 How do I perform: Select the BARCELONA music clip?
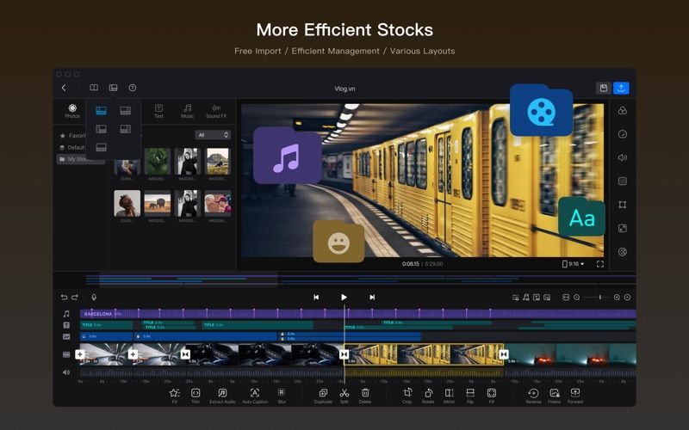pyautogui.click(x=358, y=314)
